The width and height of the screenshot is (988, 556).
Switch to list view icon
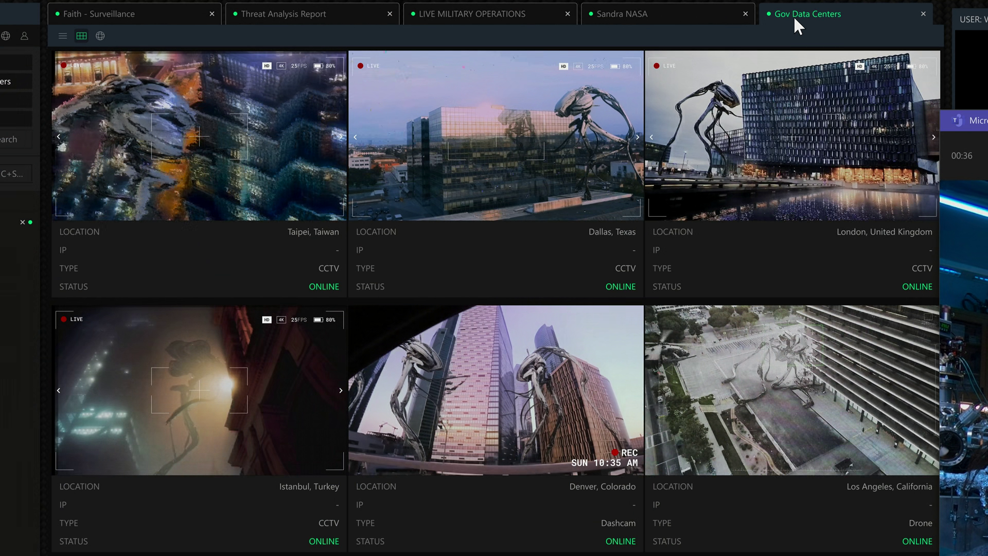pyautogui.click(x=63, y=36)
